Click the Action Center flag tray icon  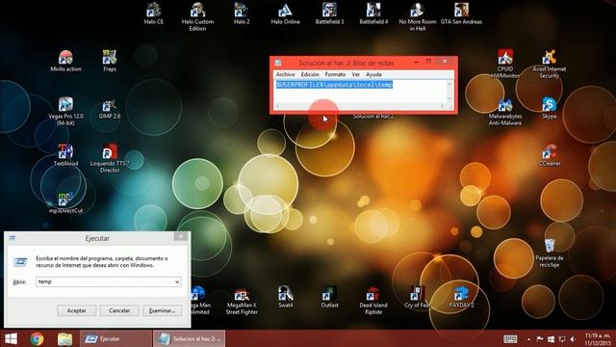[540, 339]
